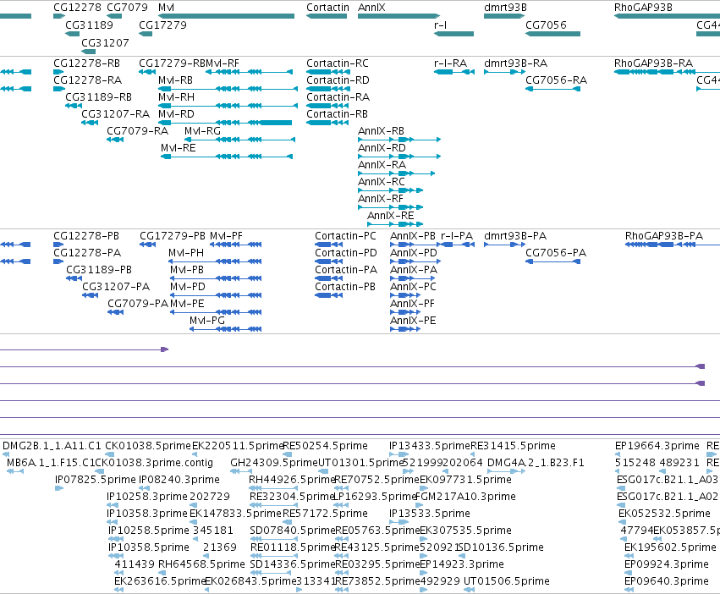Viewport: 720px width, 594px height.
Task: Select EST label IP07825.5prime
Action: pyautogui.click(x=96, y=480)
